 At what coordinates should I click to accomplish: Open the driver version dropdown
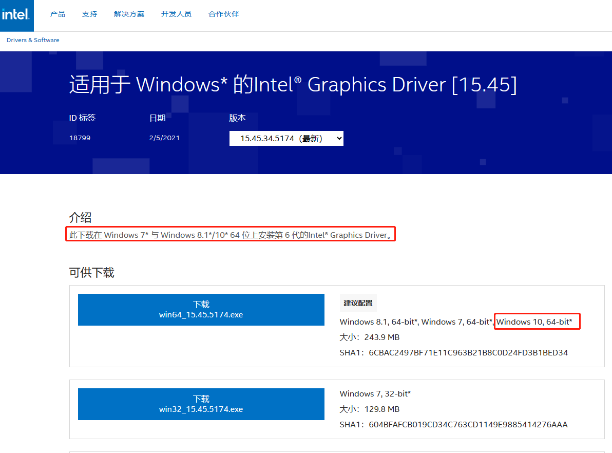286,138
